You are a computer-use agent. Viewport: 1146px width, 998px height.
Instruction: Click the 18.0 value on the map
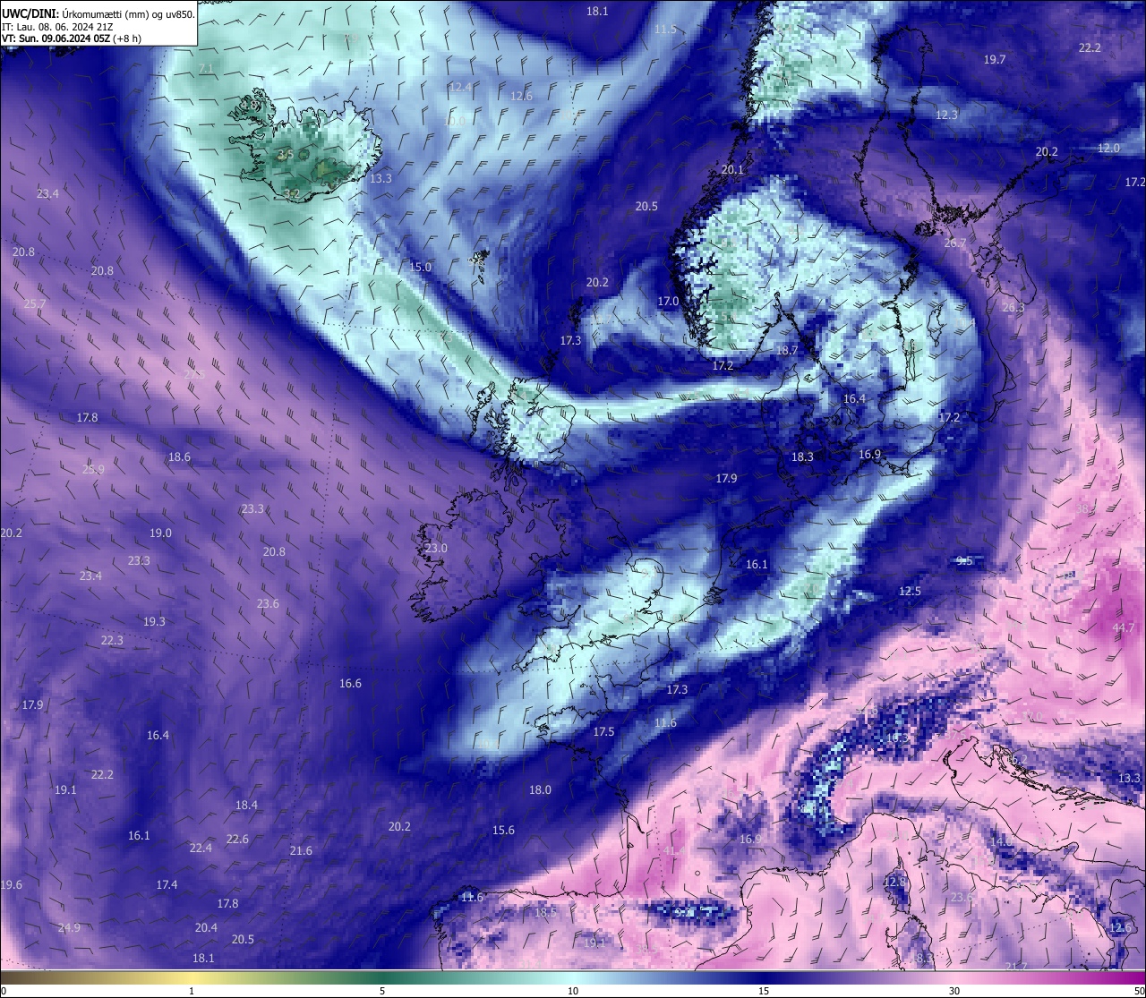pyautogui.click(x=540, y=789)
